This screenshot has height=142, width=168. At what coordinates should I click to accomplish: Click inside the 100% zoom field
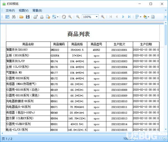[x=88, y=17]
